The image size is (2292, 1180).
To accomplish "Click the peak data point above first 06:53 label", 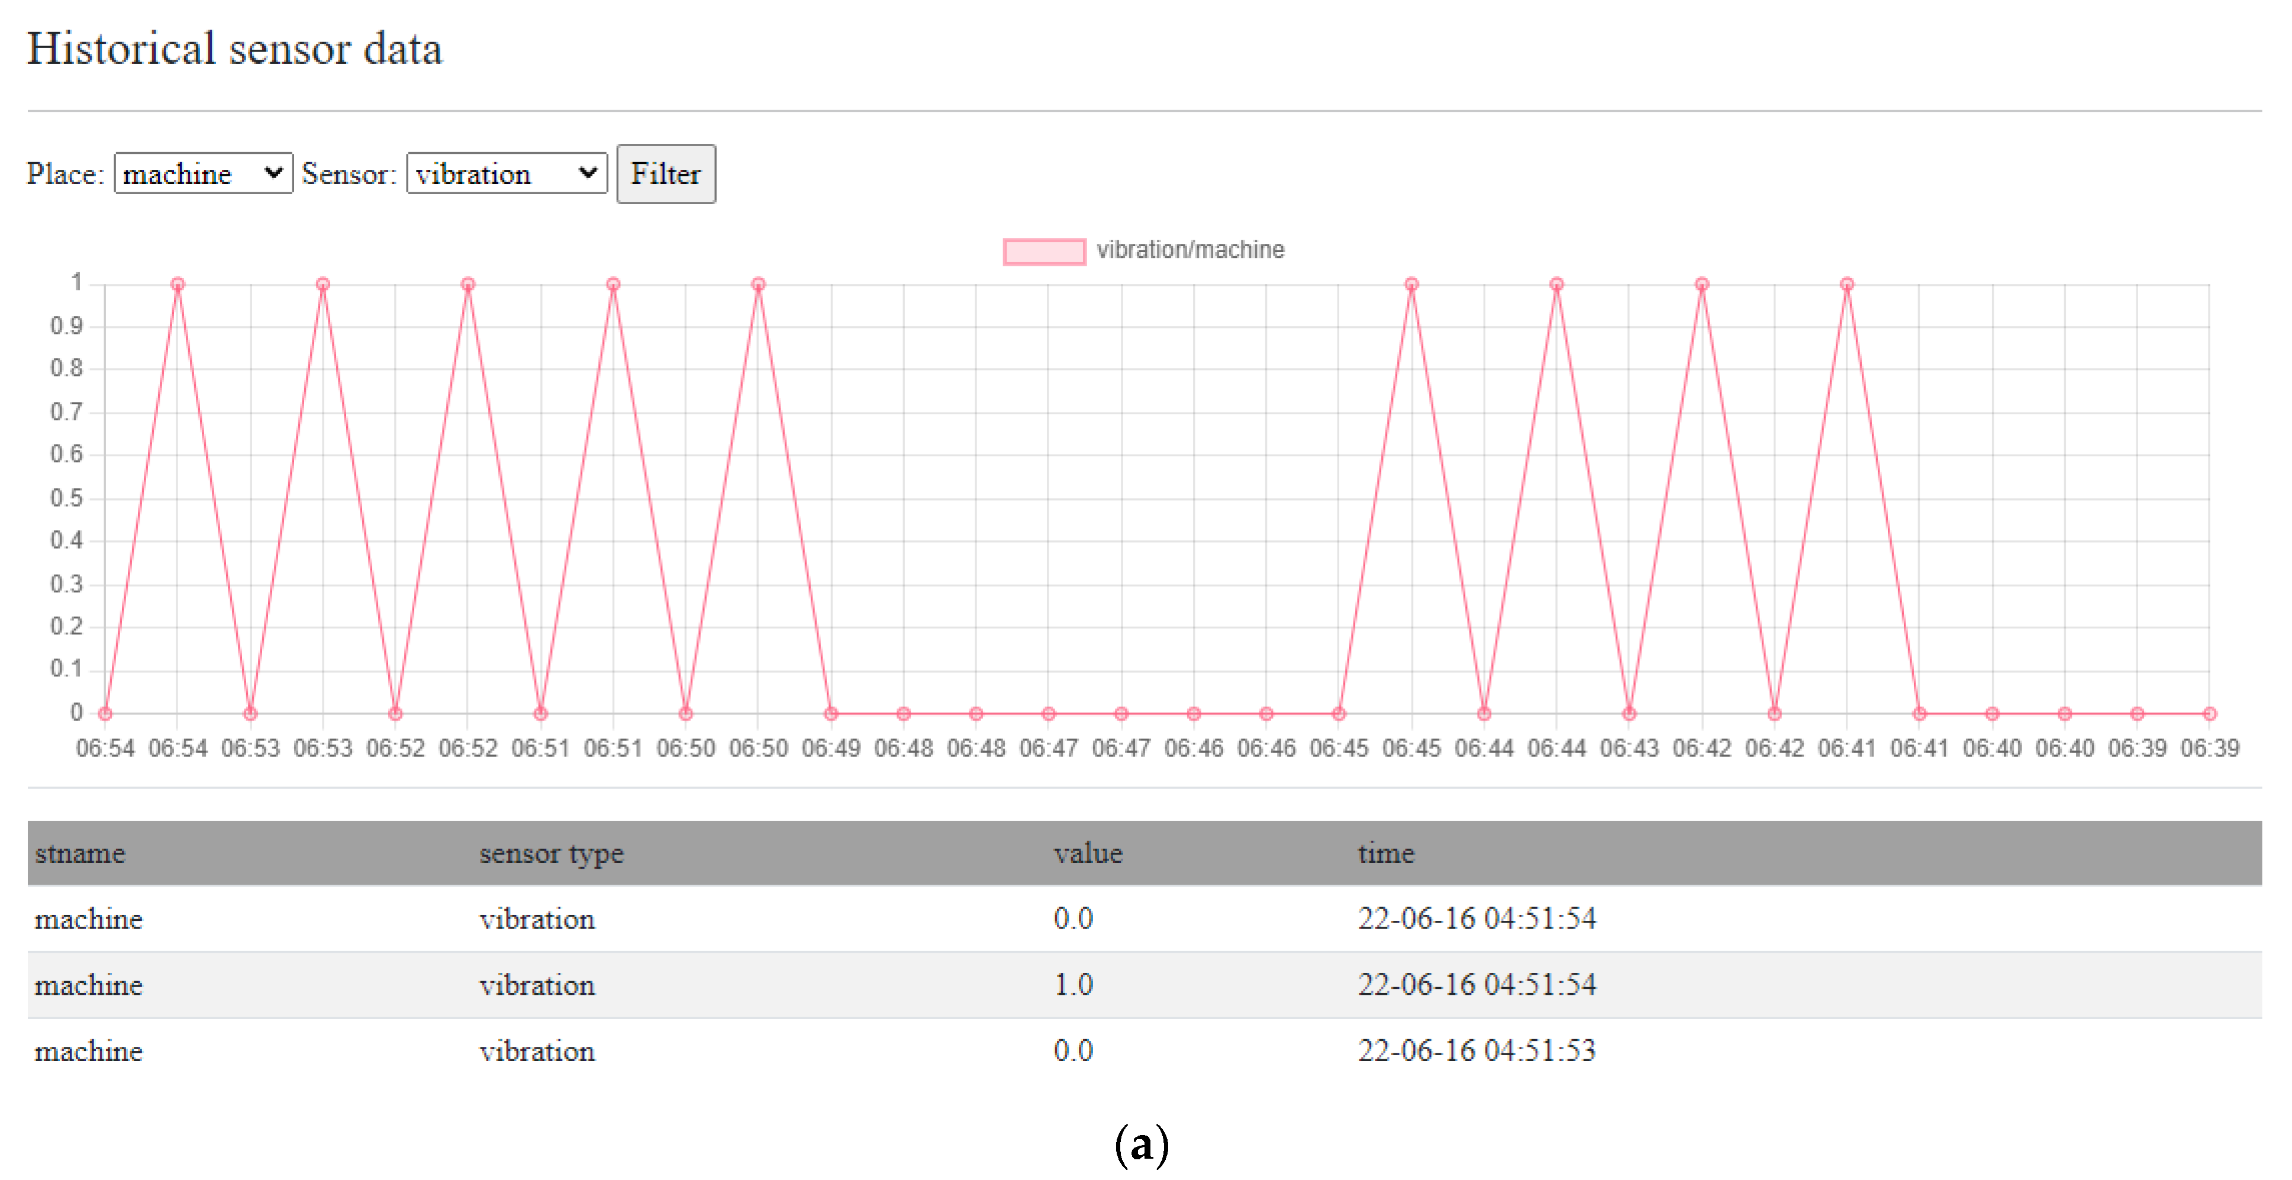I will pyautogui.click(x=323, y=285).
